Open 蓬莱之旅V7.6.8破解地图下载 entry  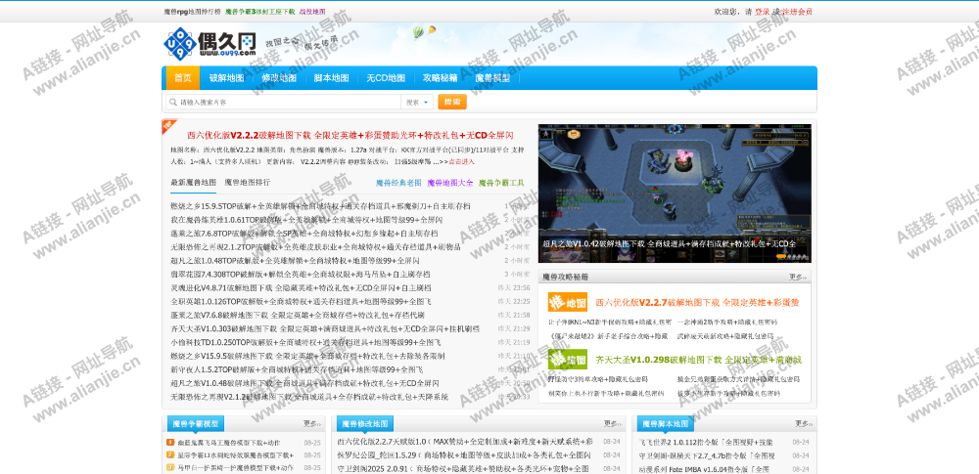tap(298, 315)
